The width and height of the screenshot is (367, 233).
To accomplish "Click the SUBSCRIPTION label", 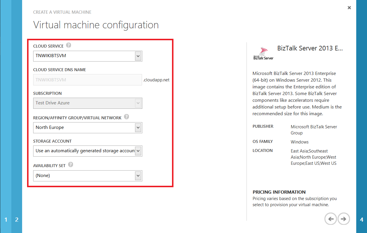I will pos(47,93).
